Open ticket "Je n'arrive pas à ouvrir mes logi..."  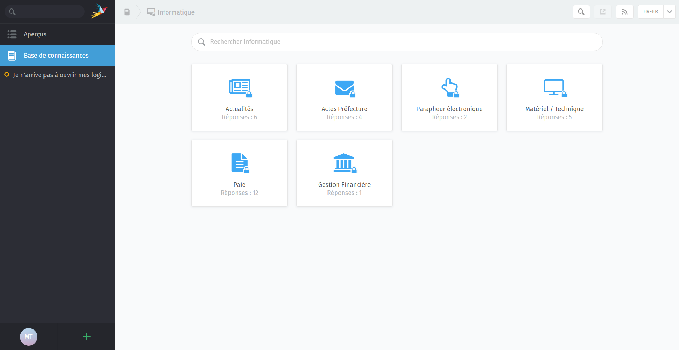pyautogui.click(x=59, y=75)
